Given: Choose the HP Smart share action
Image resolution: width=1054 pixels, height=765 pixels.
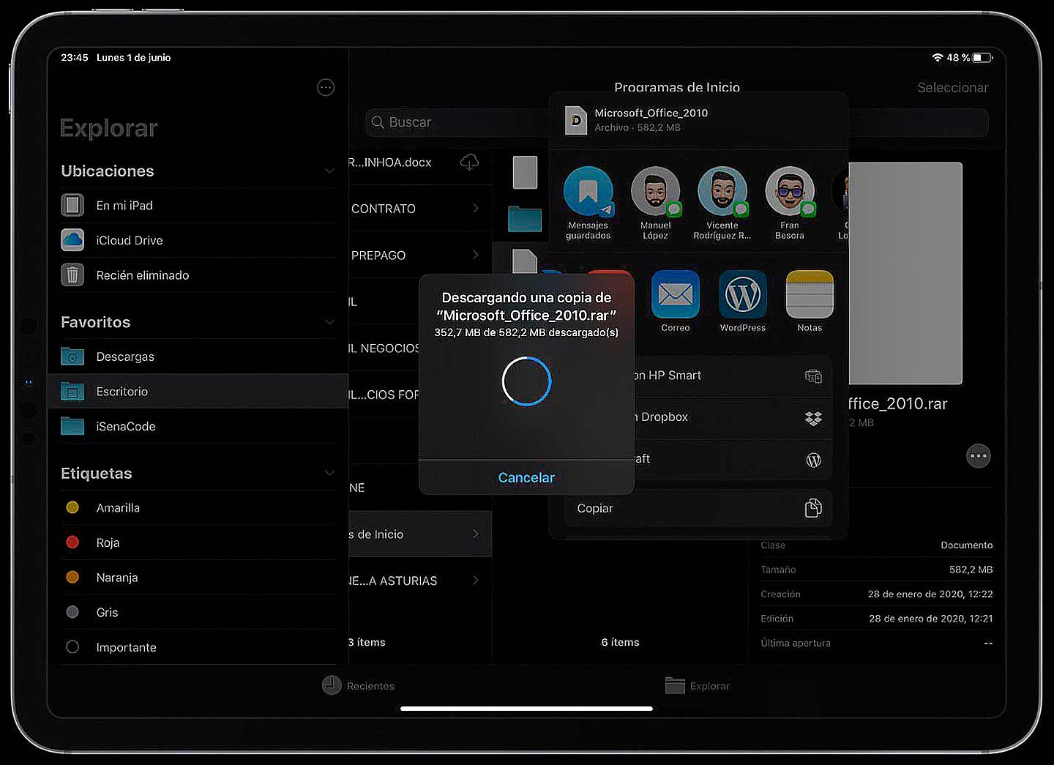Looking at the screenshot, I should tap(733, 376).
